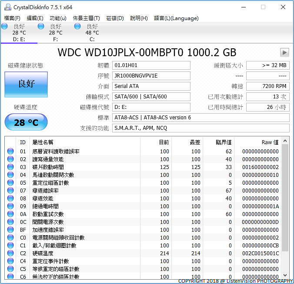Screen dimensions: 294x284
Task: Click the transfer mode field SATA/600 | SATA/600
Action: [x=151, y=97]
